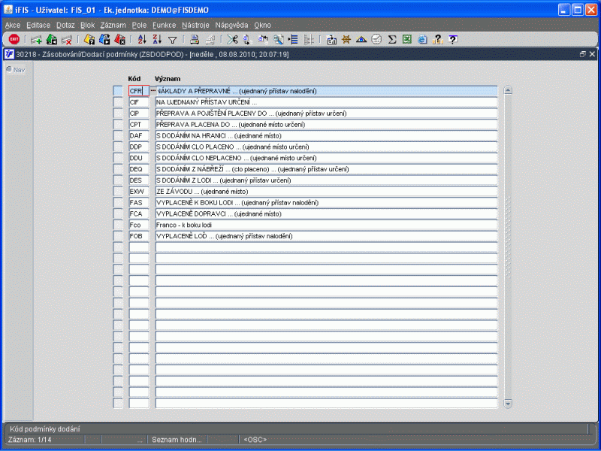Open the Pole menu
This screenshot has width=601, height=451.
tap(139, 26)
